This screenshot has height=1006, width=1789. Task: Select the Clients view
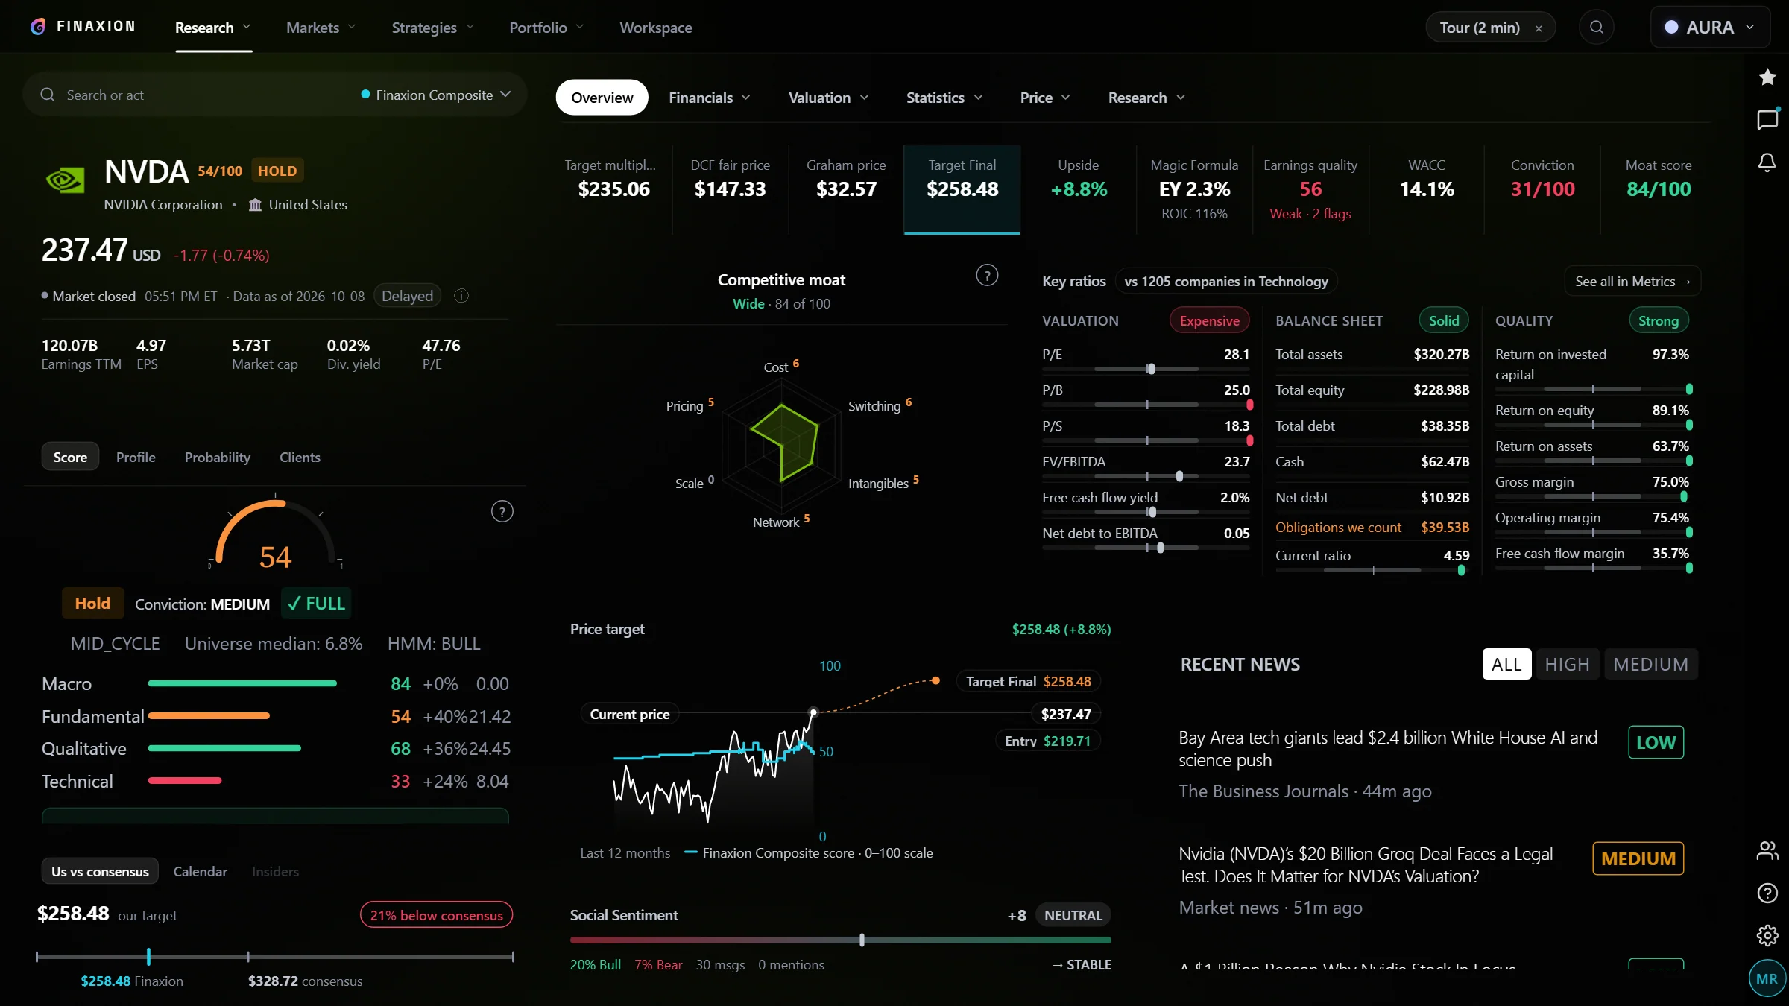[300, 457]
